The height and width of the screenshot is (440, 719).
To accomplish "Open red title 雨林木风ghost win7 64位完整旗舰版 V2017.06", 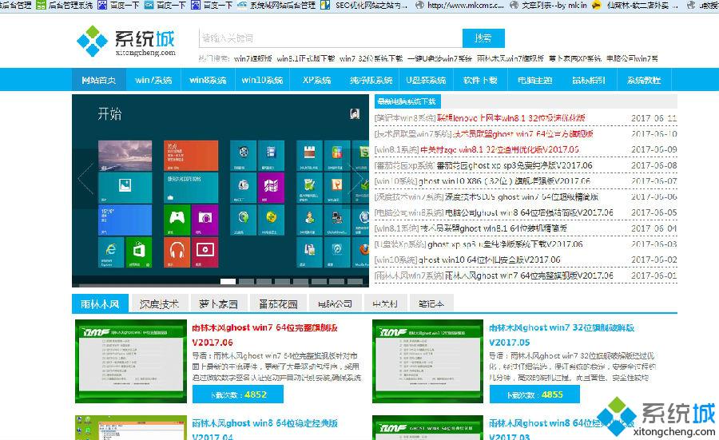I will click(264, 335).
